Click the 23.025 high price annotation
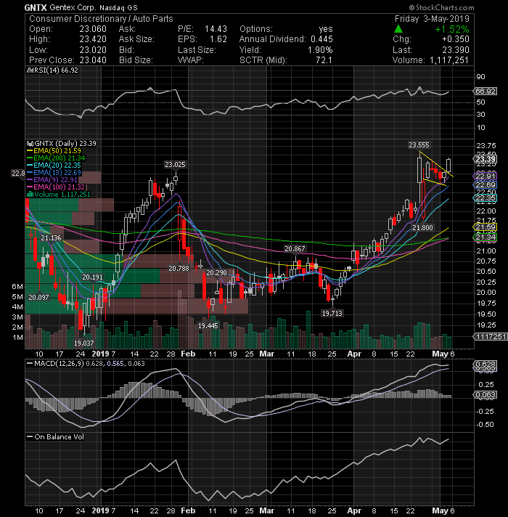The width and height of the screenshot is (508, 517). pos(176,165)
